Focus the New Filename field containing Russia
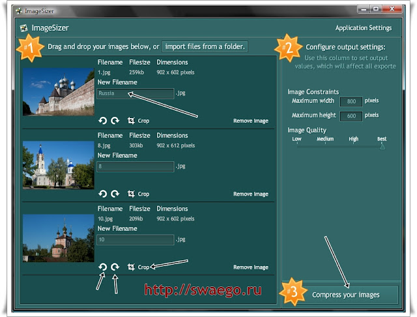The image size is (417, 317). (x=136, y=93)
